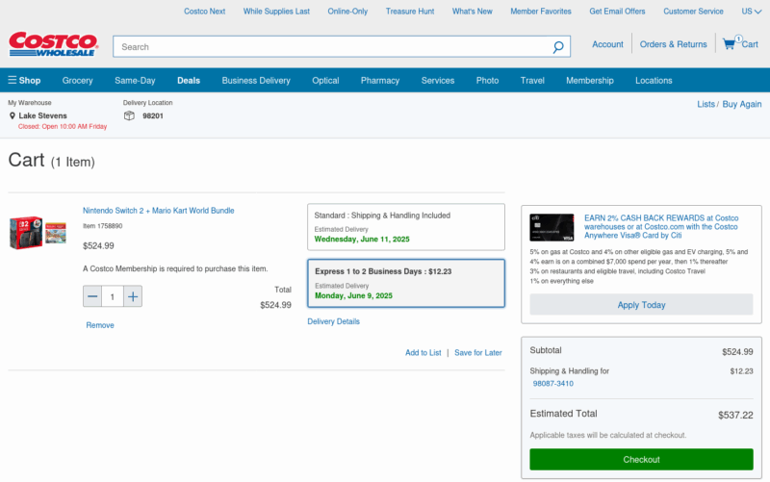Viewport: 770px width, 482px height.
Task: Open the Same-Day menu item
Action: pos(135,81)
